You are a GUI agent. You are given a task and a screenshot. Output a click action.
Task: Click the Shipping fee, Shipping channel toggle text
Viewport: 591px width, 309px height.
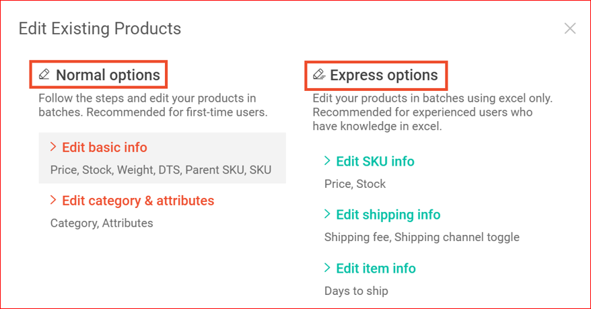(421, 237)
